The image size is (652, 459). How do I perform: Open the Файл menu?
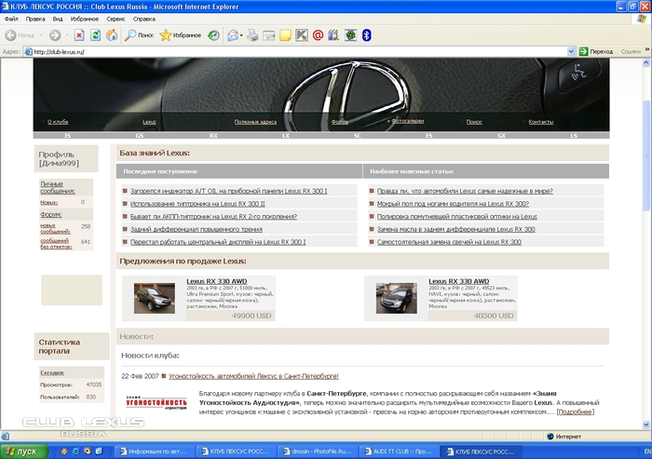(x=11, y=19)
